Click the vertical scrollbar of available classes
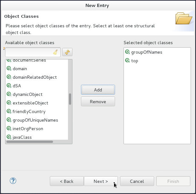This screenshot has width=196, height=194. [70, 99]
